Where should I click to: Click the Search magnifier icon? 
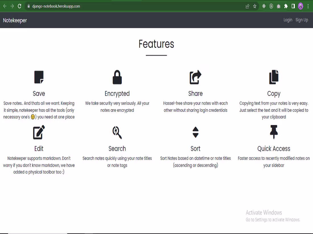pos(117,132)
